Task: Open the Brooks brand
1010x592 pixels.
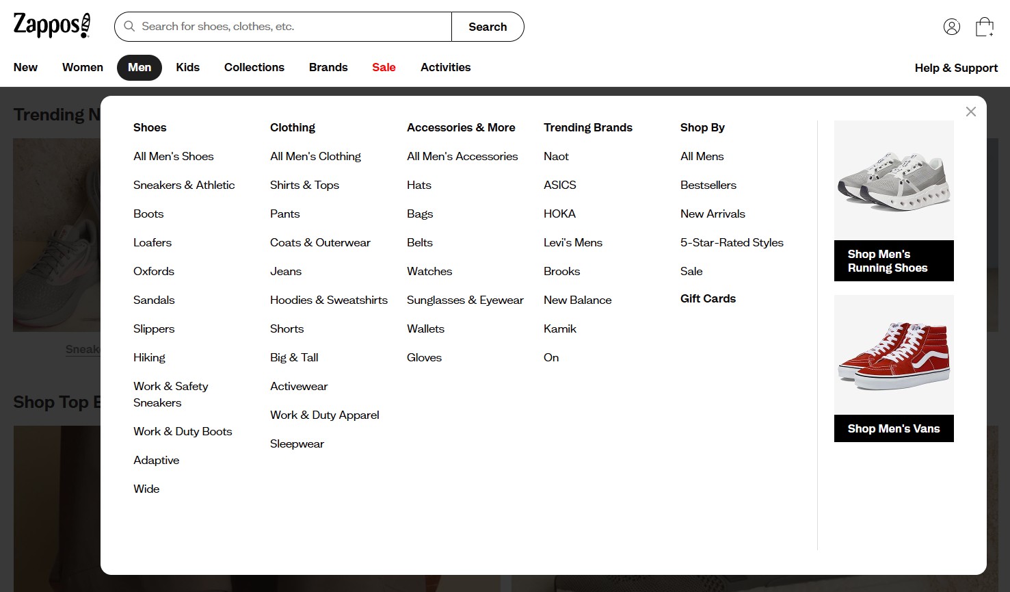Action: tap(561, 271)
